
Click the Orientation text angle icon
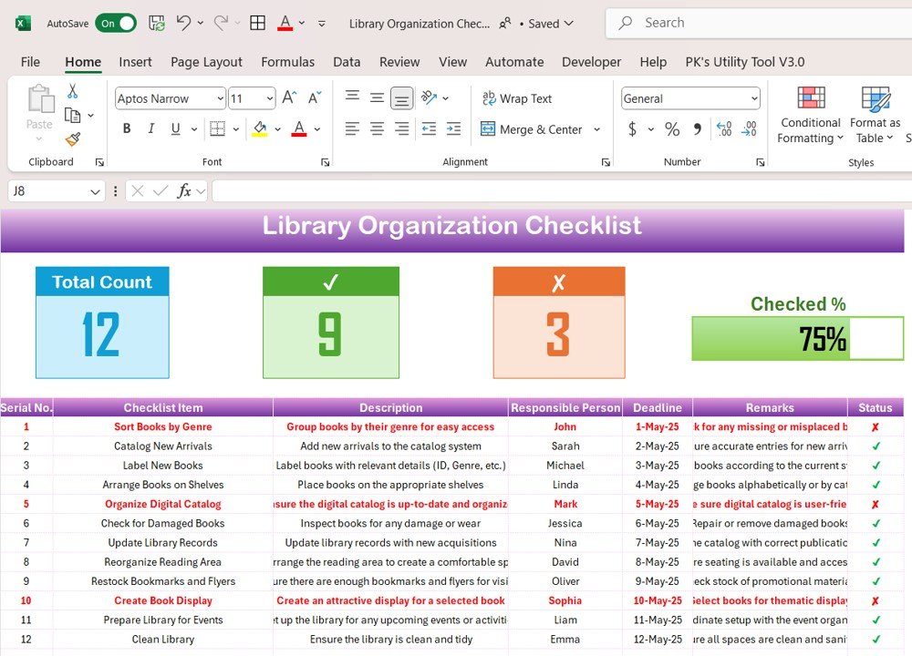point(430,97)
